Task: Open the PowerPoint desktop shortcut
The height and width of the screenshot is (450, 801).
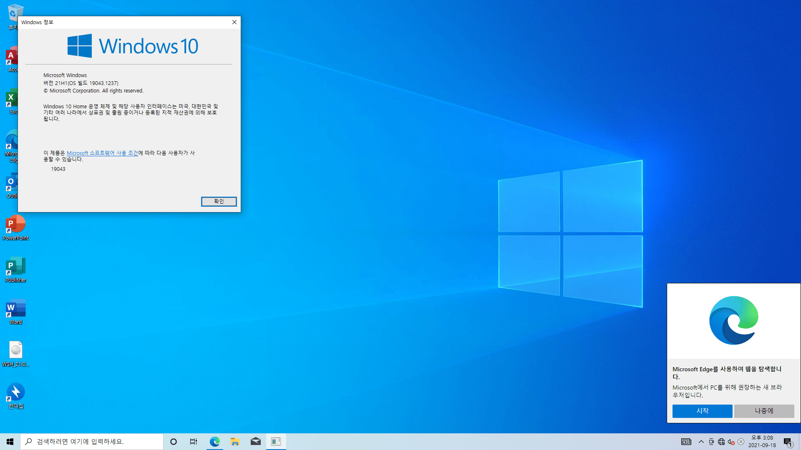Action: [x=16, y=227]
